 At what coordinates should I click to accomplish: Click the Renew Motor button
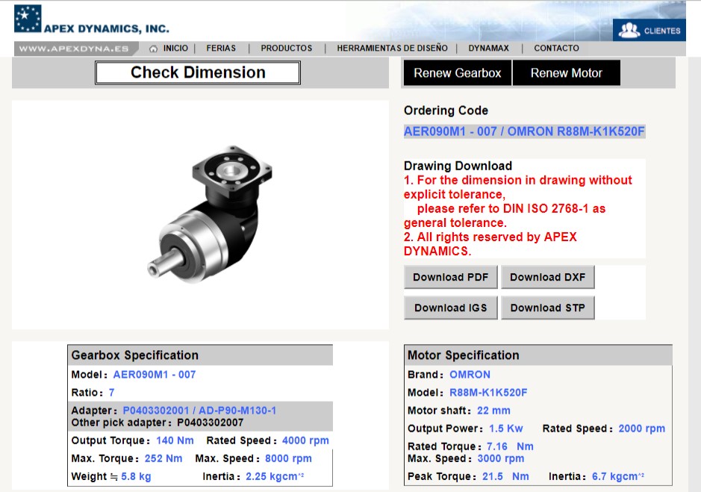click(x=567, y=73)
